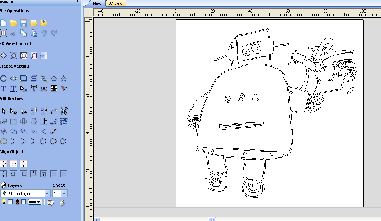Select the Trim vectors scissors tool
The height and width of the screenshot is (221, 381).
(x=64, y=111)
